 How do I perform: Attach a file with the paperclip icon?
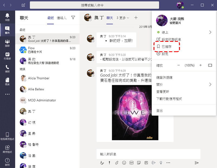click(x=117, y=163)
